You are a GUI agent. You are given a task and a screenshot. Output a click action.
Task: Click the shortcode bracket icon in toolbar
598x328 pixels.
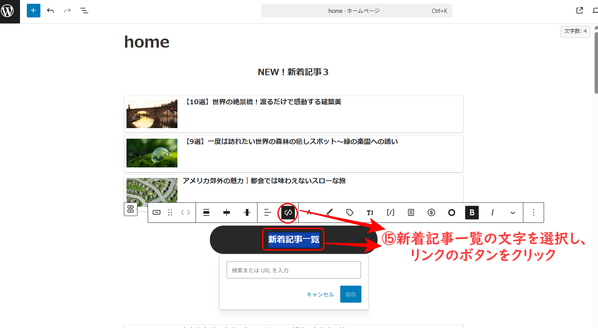coord(390,213)
